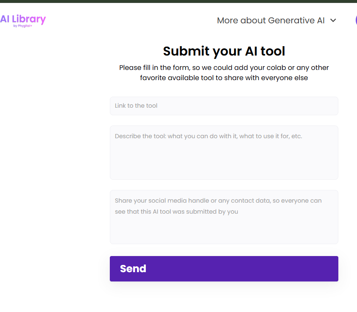Click the 'Please fill in the form' paragraph
The height and width of the screenshot is (312, 357).
pyautogui.click(x=224, y=72)
